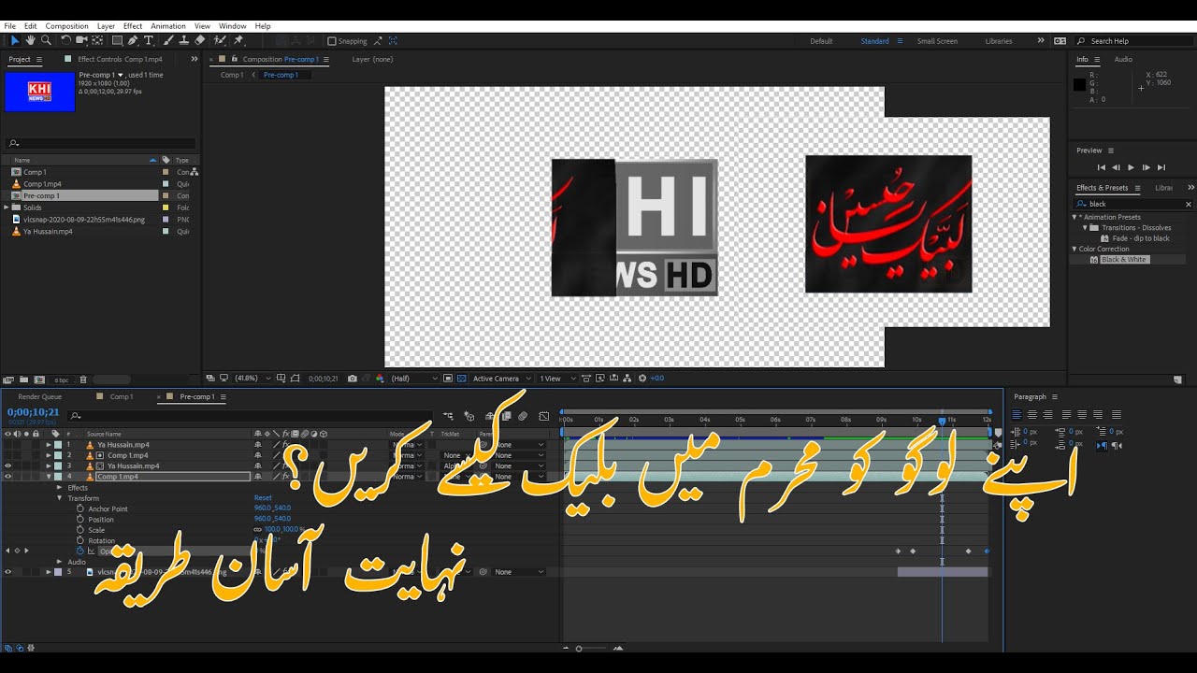Click the Search Help input field

click(x=1136, y=41)
